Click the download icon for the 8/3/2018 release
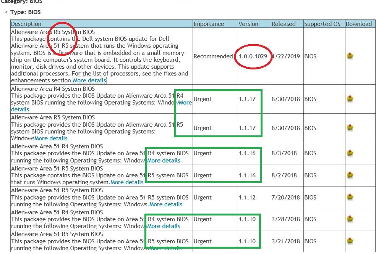Screen dimensions: 376x254 350,153
